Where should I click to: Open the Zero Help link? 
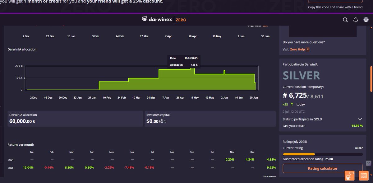point(297,49)
